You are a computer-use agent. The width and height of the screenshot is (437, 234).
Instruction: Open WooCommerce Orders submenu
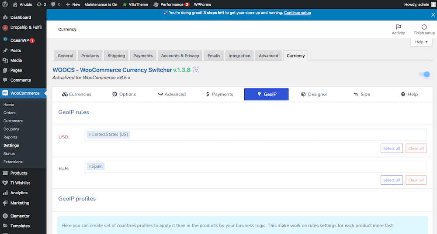pyautogui.click(x=10, y=113)
